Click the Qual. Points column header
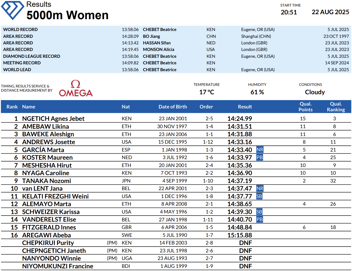352x271 pixels. point(306,107)
